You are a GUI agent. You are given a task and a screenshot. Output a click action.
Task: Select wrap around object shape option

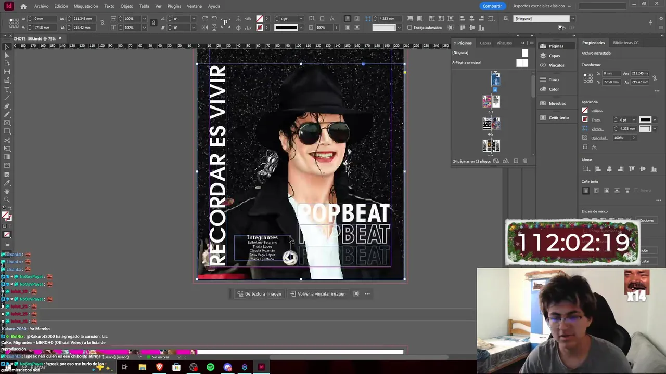point(607,191)
